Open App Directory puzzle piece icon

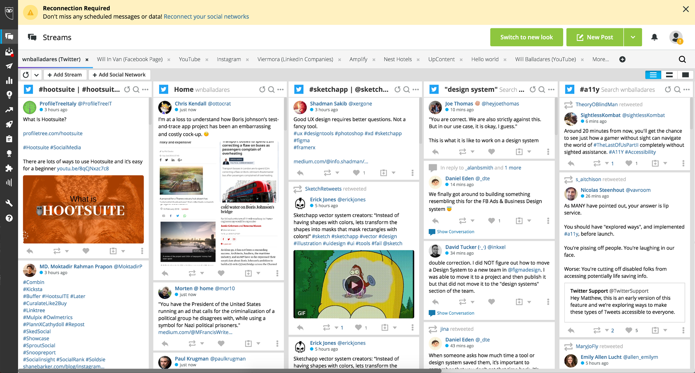(x=9, y=168)
